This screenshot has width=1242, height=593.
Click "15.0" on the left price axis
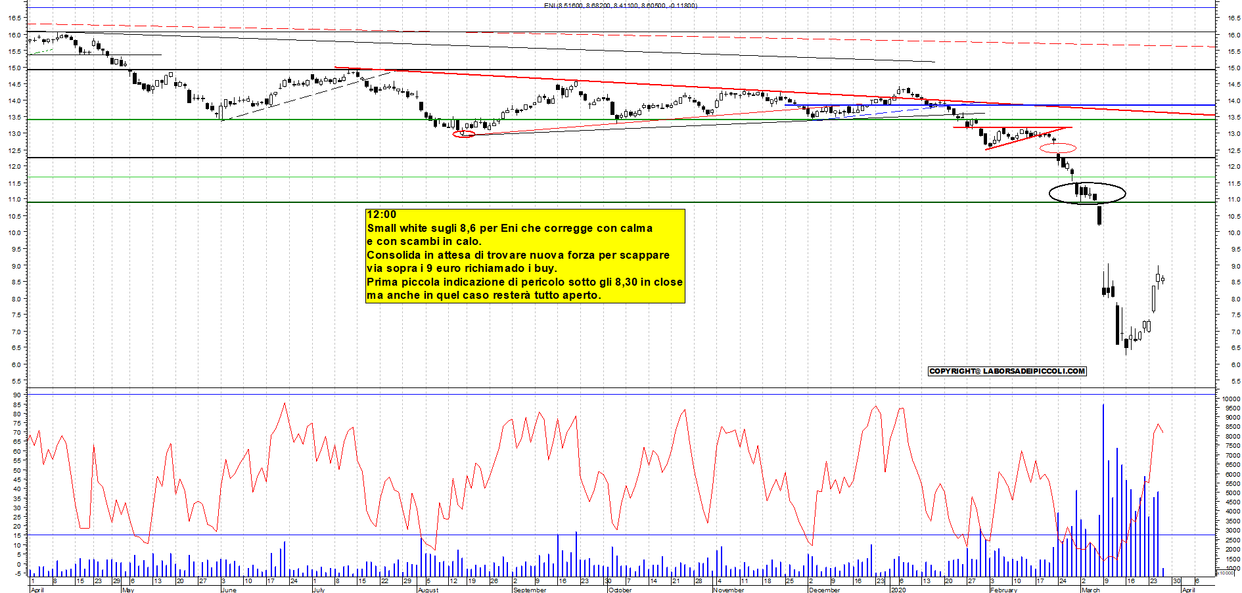click(x=14, y=68)
